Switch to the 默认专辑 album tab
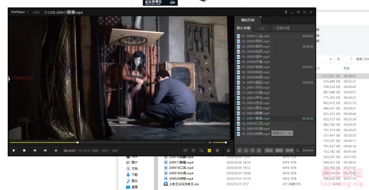Screen dimensions: 369x190 (x=244, y=28)
